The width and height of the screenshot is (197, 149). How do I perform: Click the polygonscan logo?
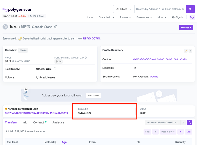[x=17, y=9]
